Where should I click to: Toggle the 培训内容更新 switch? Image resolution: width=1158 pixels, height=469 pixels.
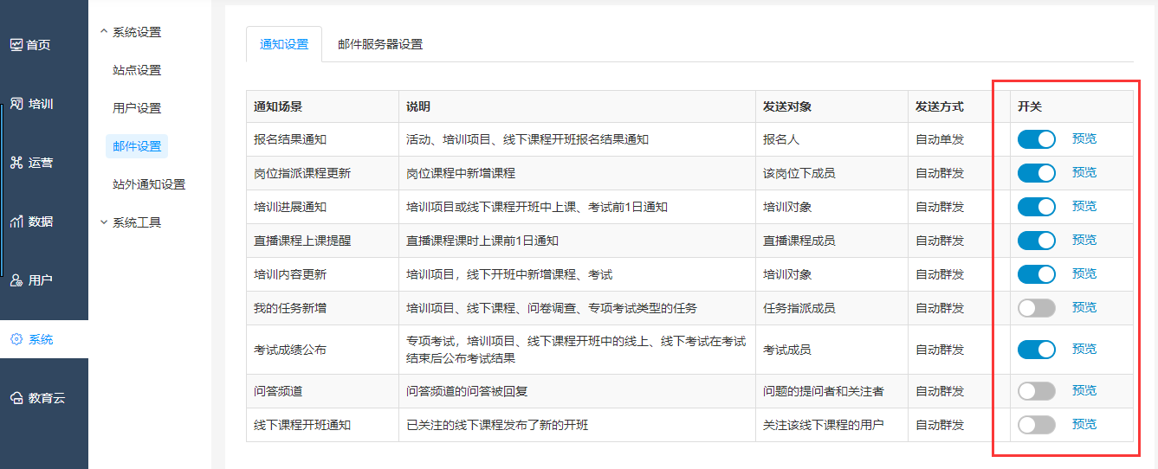pyautogui.click(x=1037, y=274)
